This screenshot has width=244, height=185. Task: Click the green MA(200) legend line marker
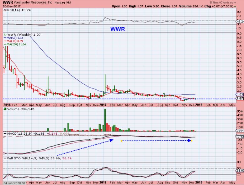[x=5, y=44]
